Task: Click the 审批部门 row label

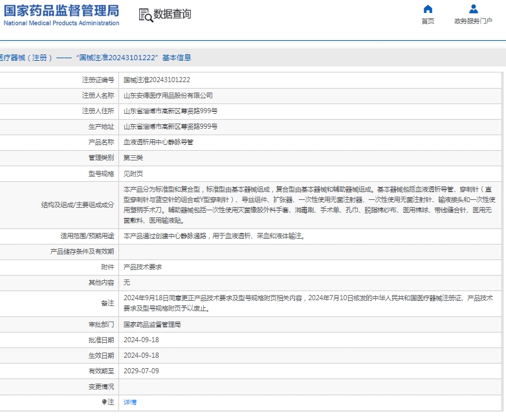Action: point(102,324)
